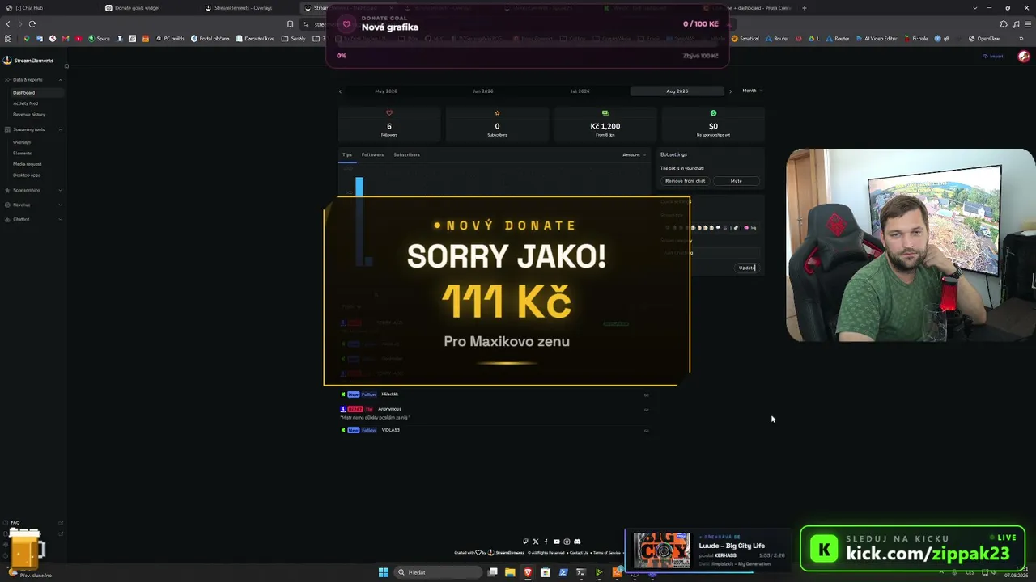1036x582 pixels.
Task: Click the Import button in the header
Action: 993,57
